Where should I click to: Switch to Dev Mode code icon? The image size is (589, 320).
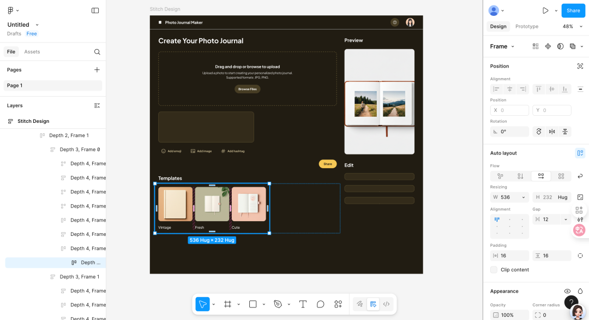point(386,304)
